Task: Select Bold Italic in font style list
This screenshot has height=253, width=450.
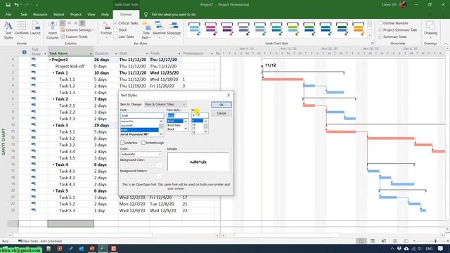Action: point(175,125)
